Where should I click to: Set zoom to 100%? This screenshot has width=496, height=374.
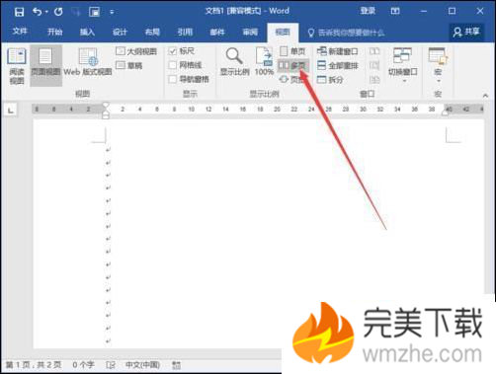point(264,62)
